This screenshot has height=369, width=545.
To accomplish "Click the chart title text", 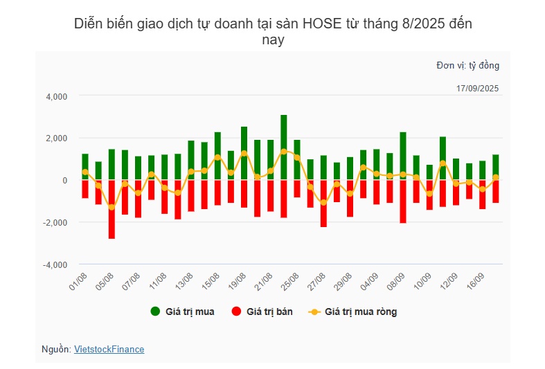I will click(x=273, y=32).
